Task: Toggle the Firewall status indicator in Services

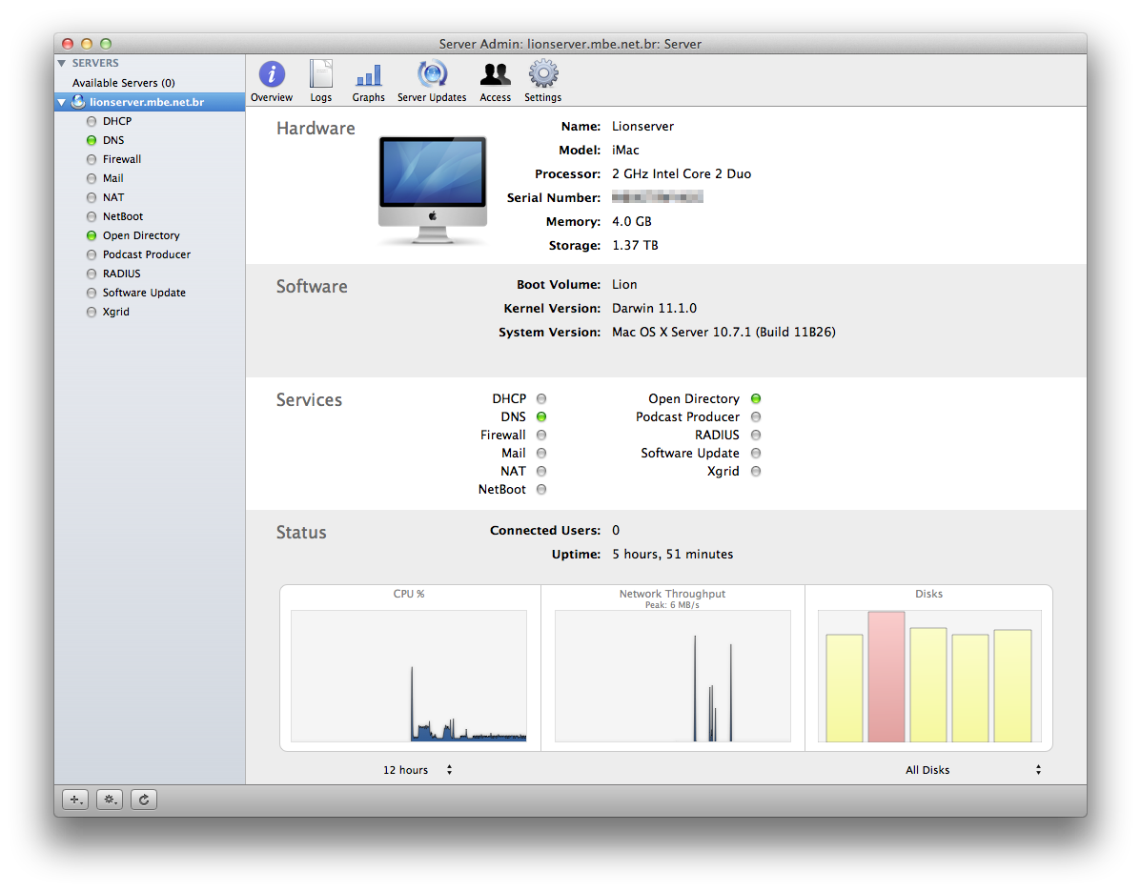Action: click(x=540, y=435)
